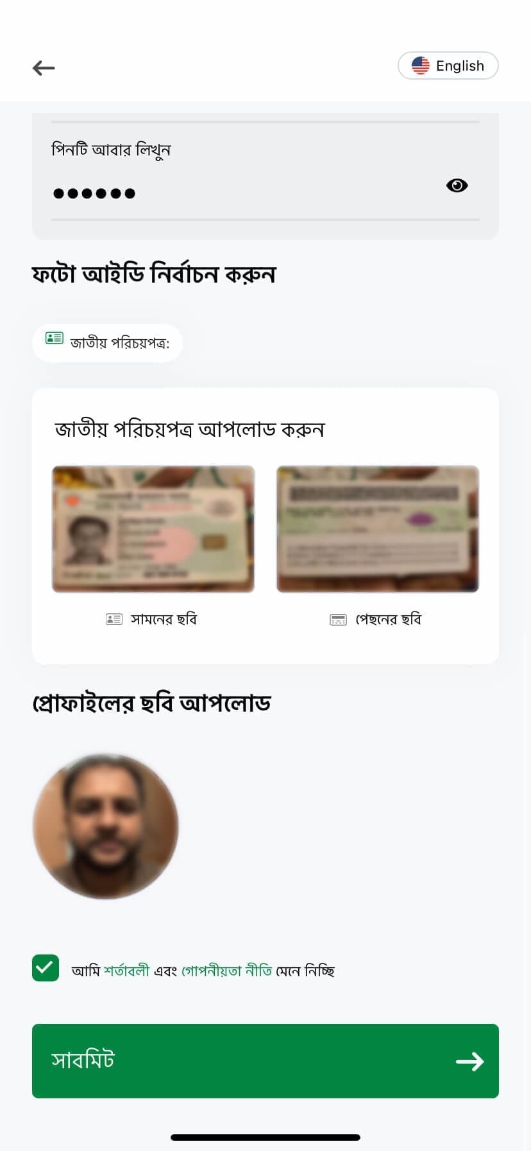Tap the ID card icon in the chip
Viewport: 531px width, 1151px height.
pyautogui.click(x=55, y=338)
